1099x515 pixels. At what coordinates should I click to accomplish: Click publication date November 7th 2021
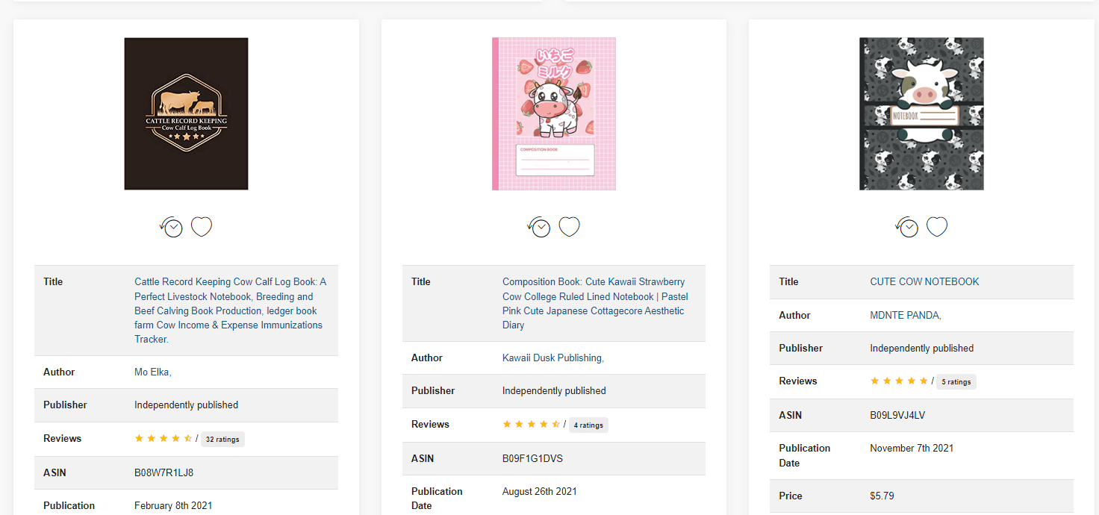(912, 448)
